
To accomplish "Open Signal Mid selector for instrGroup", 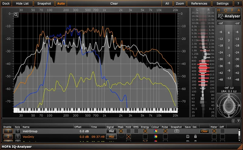I will pos(111,131).
